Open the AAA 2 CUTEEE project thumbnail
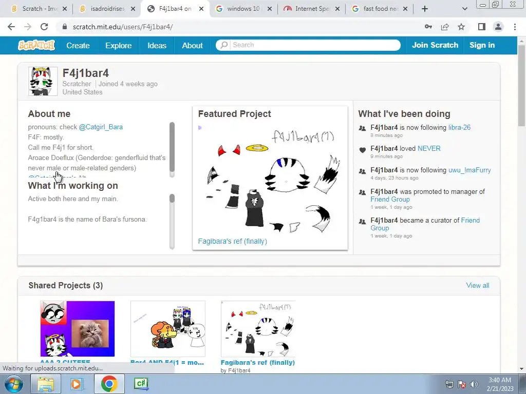Image resolution: width=526 pixels, height=394 pixels. tap(78, 329)
